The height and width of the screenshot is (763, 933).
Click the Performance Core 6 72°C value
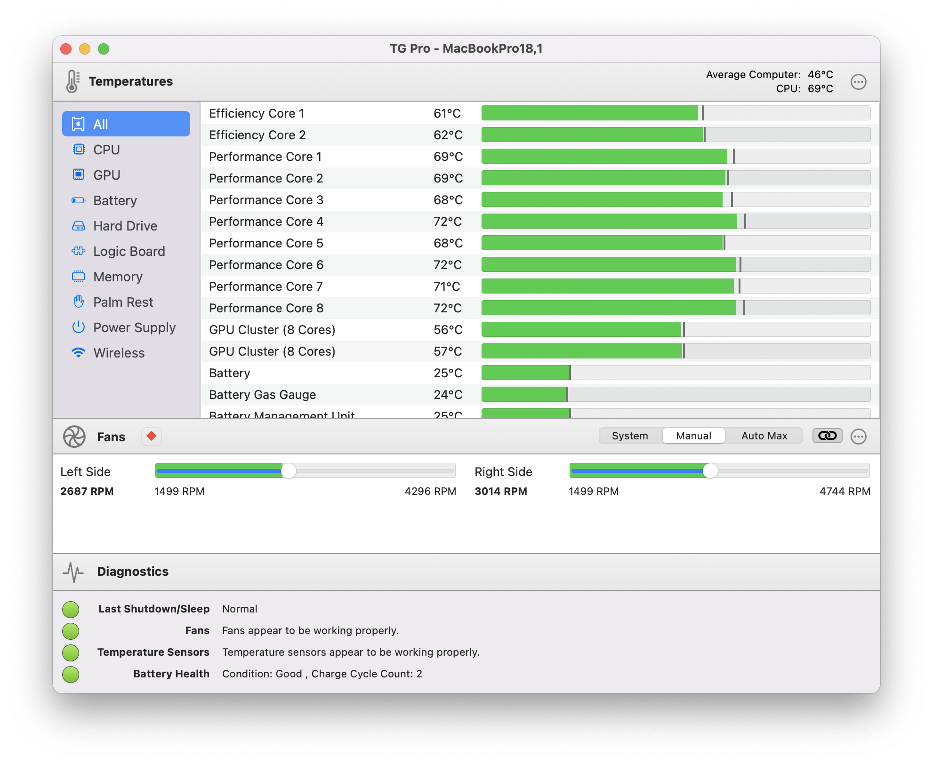click(448, 265)
